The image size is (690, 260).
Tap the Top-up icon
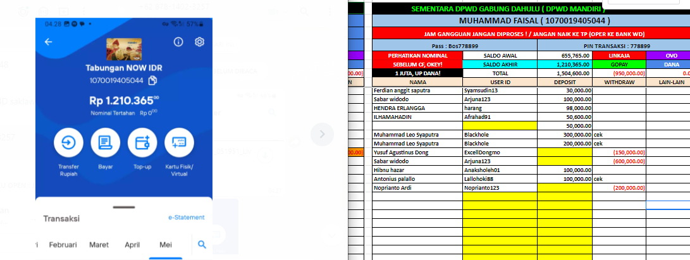pos(142,142)
